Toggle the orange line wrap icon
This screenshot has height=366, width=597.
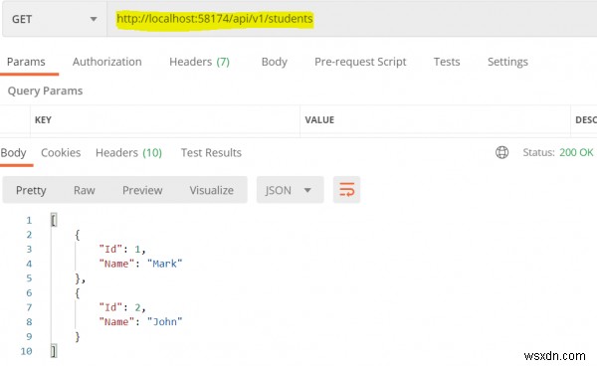tap(346, 190)
